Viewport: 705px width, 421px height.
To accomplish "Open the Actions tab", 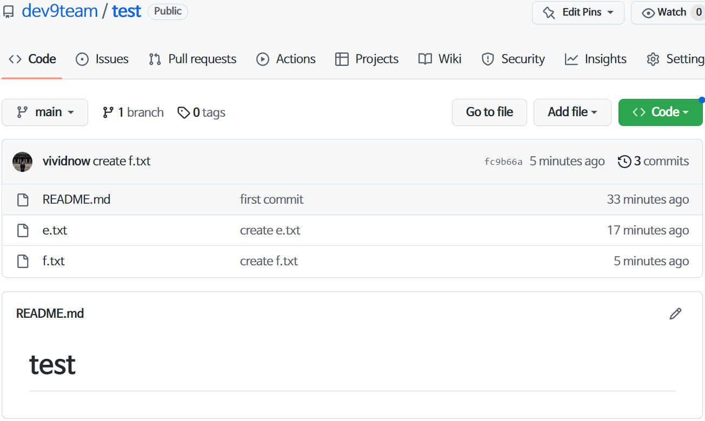I will 286,59.
